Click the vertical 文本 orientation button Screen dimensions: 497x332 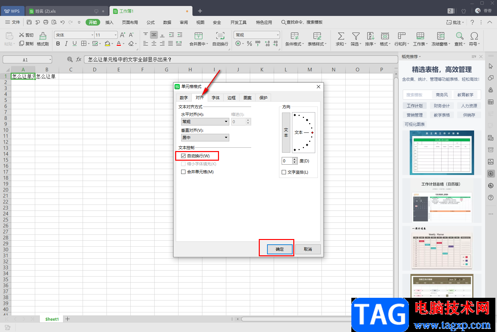pos(286,132)
